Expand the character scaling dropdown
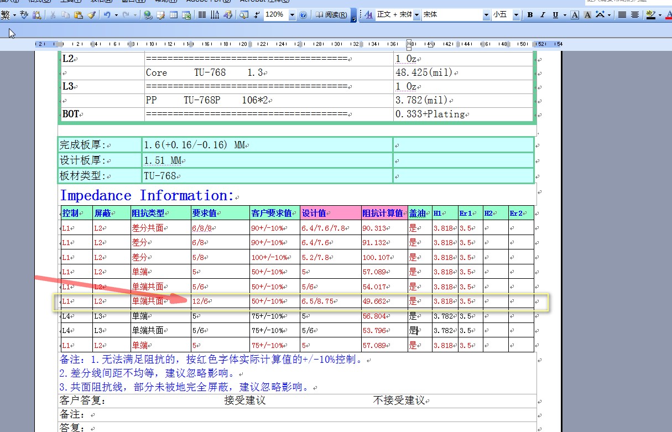 (x=609, y=15)
